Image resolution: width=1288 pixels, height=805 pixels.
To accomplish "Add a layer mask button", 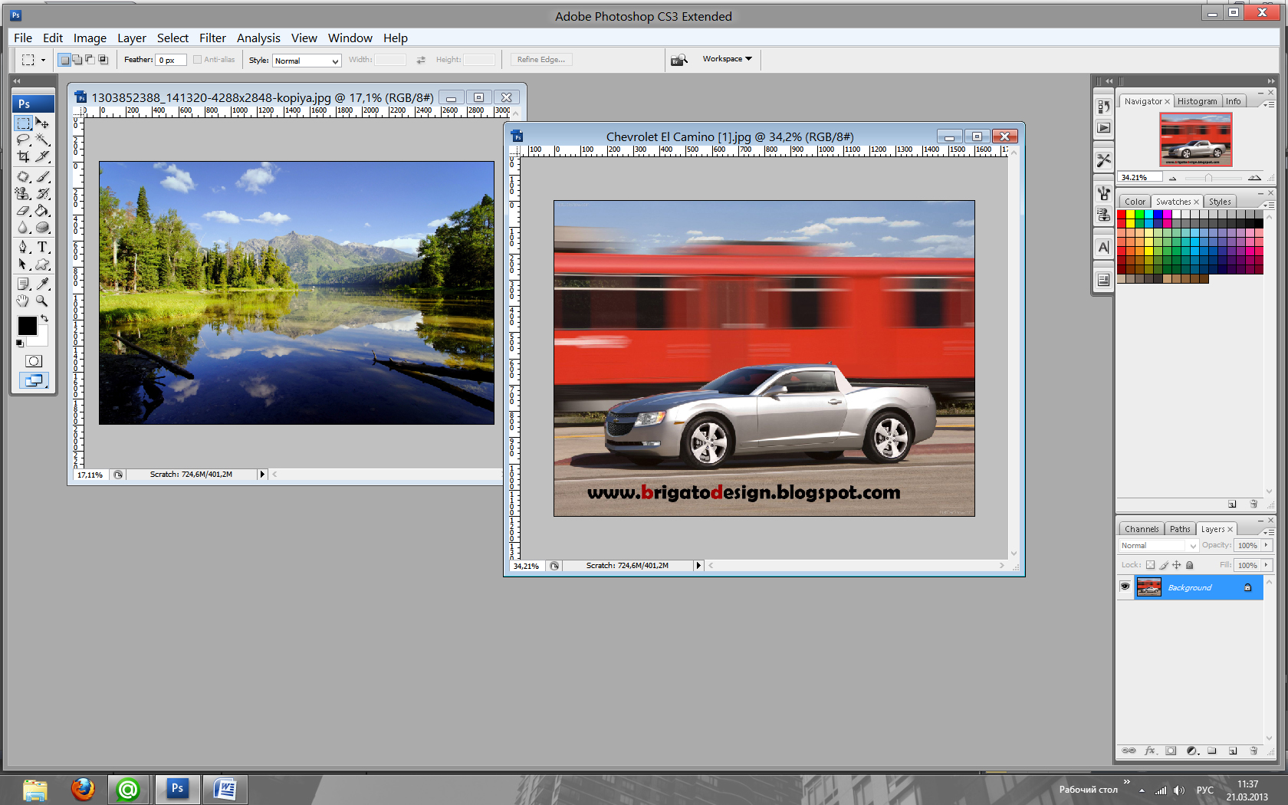I will click(1171, 751).
